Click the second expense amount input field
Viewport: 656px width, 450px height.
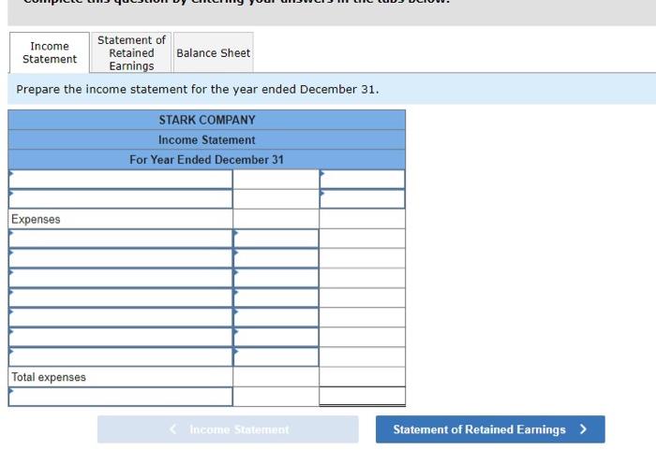pyautogui.click(x=276, y=258)
